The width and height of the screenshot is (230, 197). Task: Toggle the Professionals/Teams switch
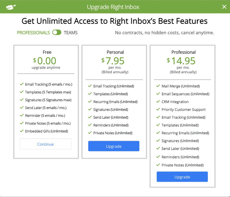pos(57,32)
